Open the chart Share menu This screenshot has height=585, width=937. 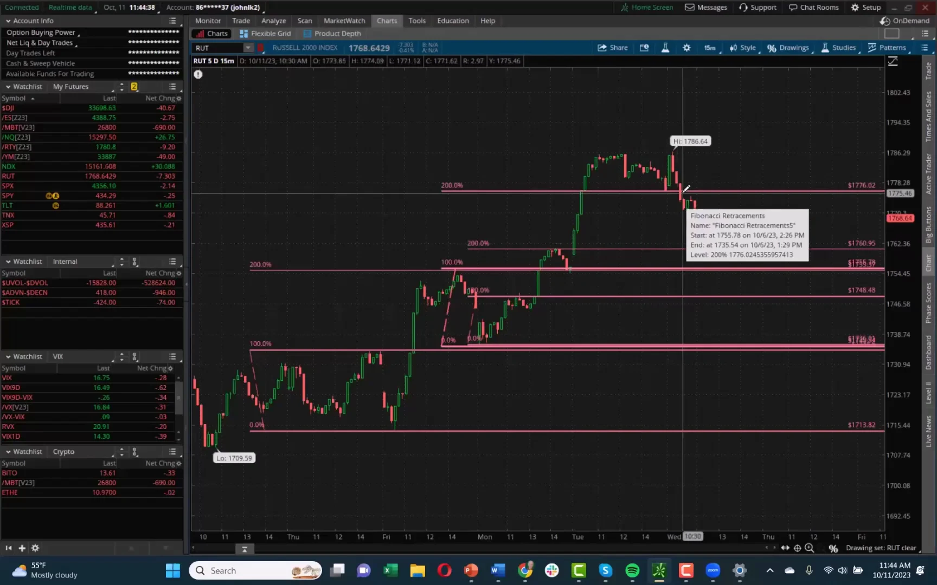tap(612, 48)
